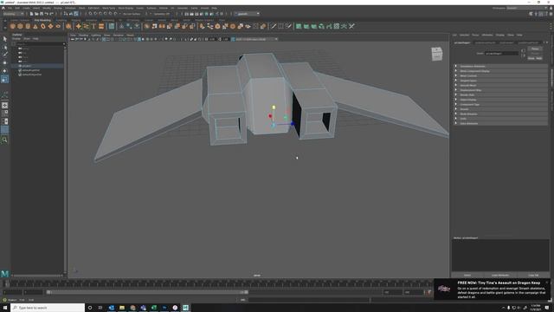The height and width of the screenshot is (312, 554).
Task: Expand Tessellation Attributes section
Action: [500, 66]
